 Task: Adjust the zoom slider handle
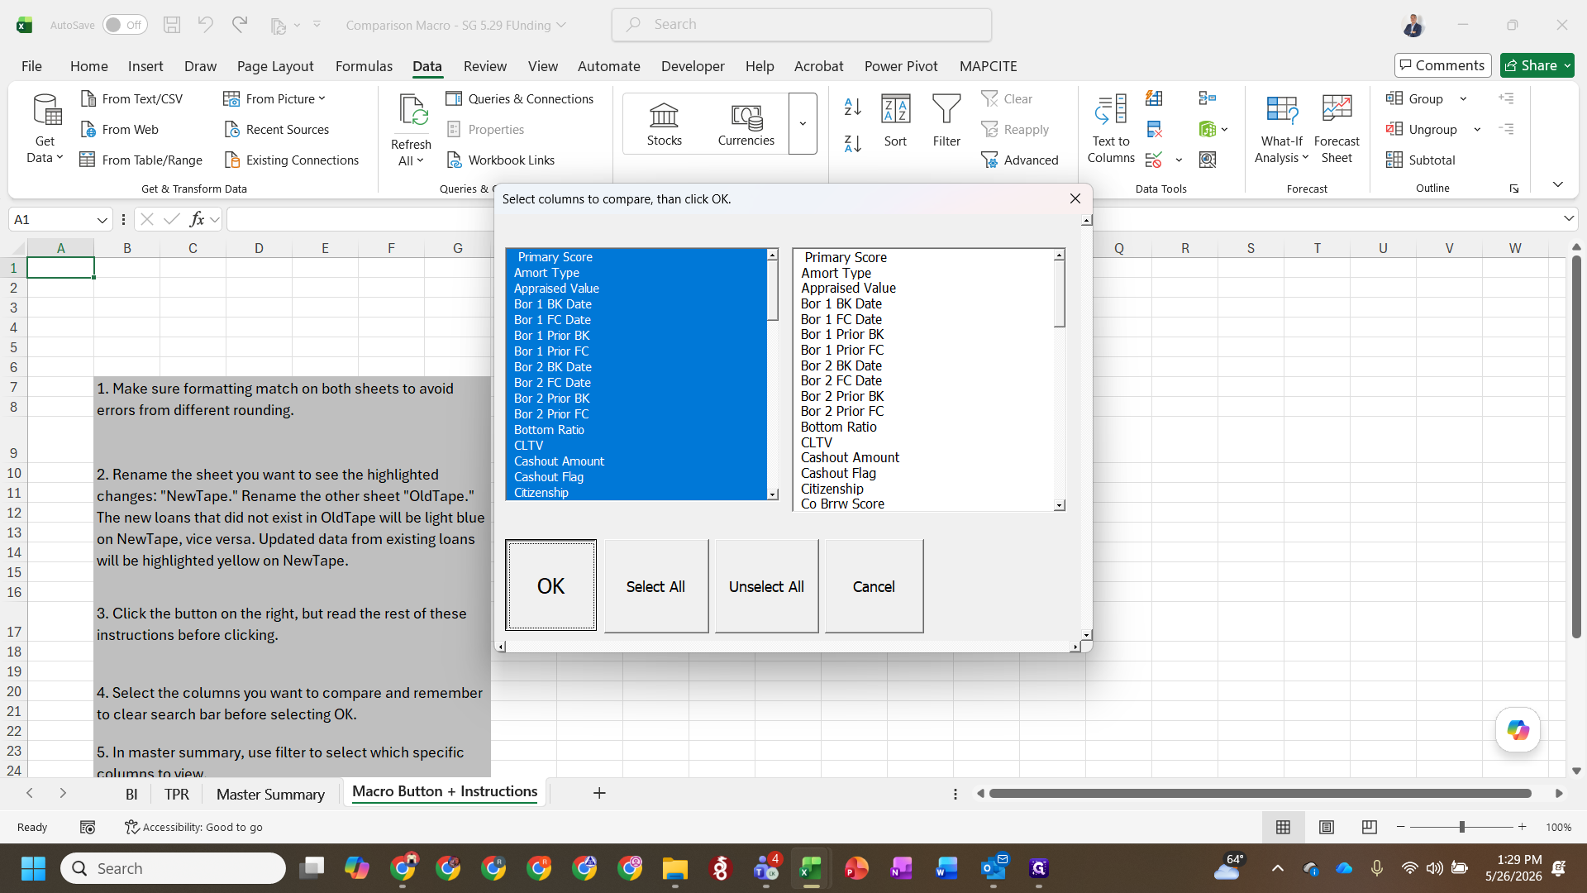pos(1461,827)
